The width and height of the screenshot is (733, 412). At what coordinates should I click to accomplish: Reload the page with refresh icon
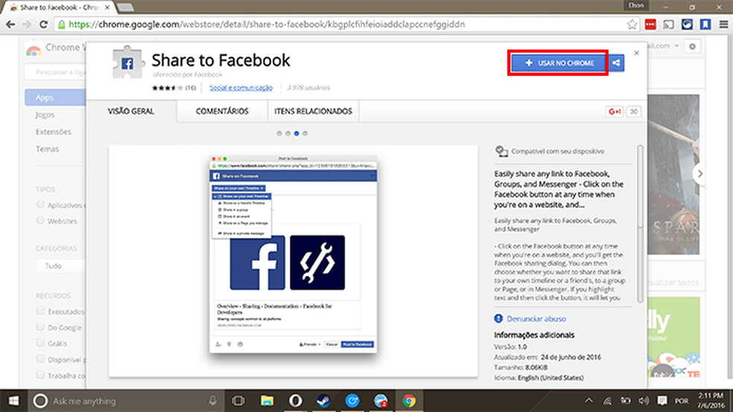pos(43,25)
